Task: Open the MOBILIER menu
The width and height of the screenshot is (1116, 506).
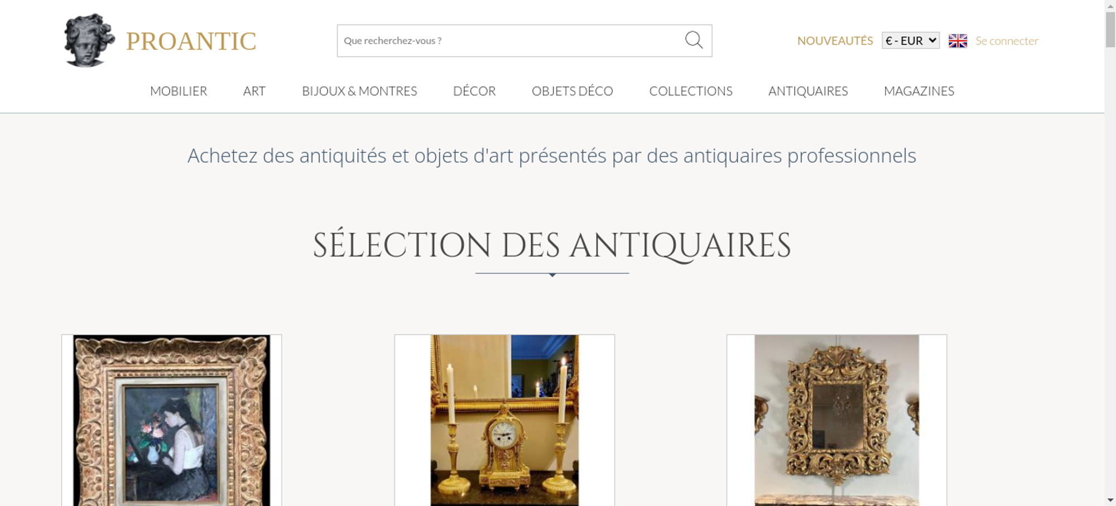Action: tap(179, 91)
